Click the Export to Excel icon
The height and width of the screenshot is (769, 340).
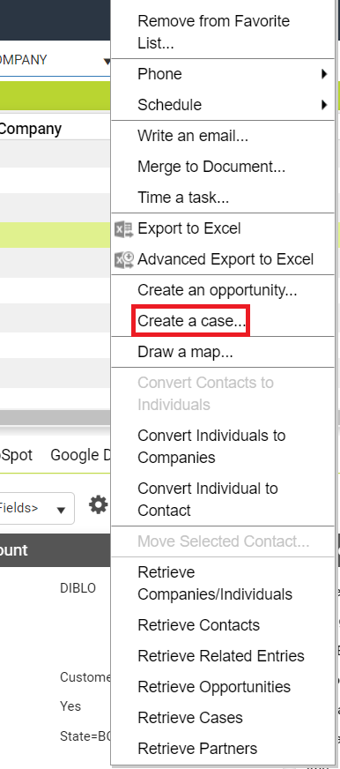tap(124, 229)
